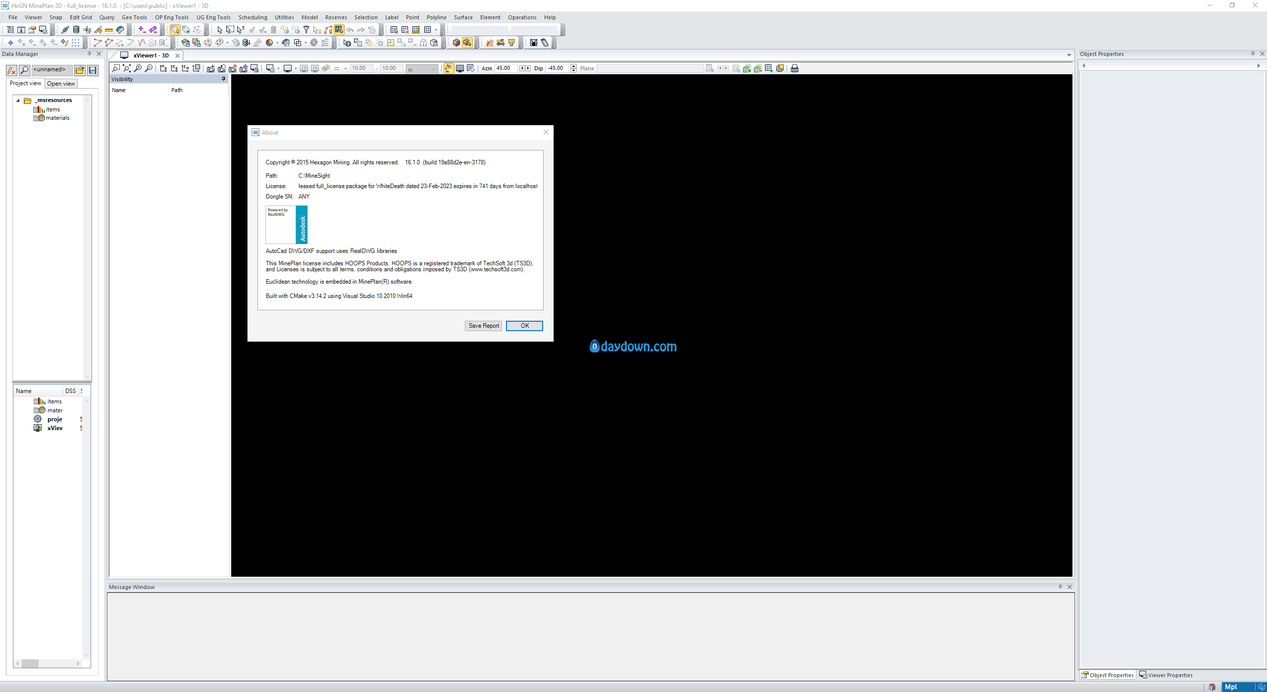
Task: Open the units 'm' combo box
Action: pos(422,69)
